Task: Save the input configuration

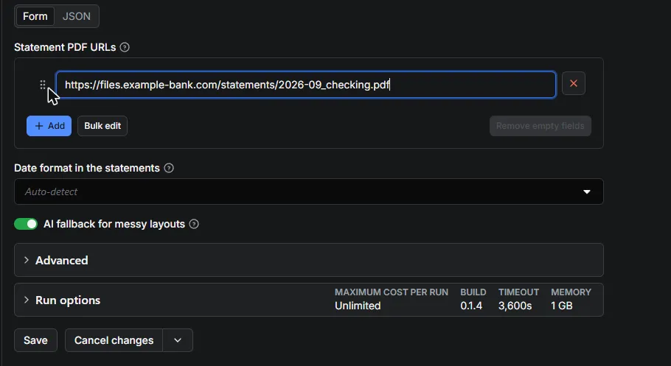Action: pos(35,340)
